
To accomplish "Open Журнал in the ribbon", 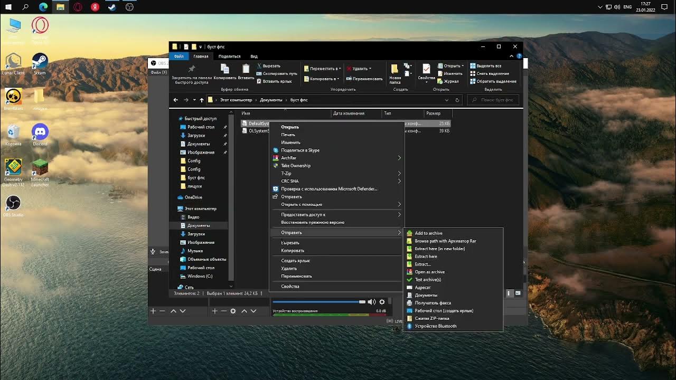I will tap(448, 81).
